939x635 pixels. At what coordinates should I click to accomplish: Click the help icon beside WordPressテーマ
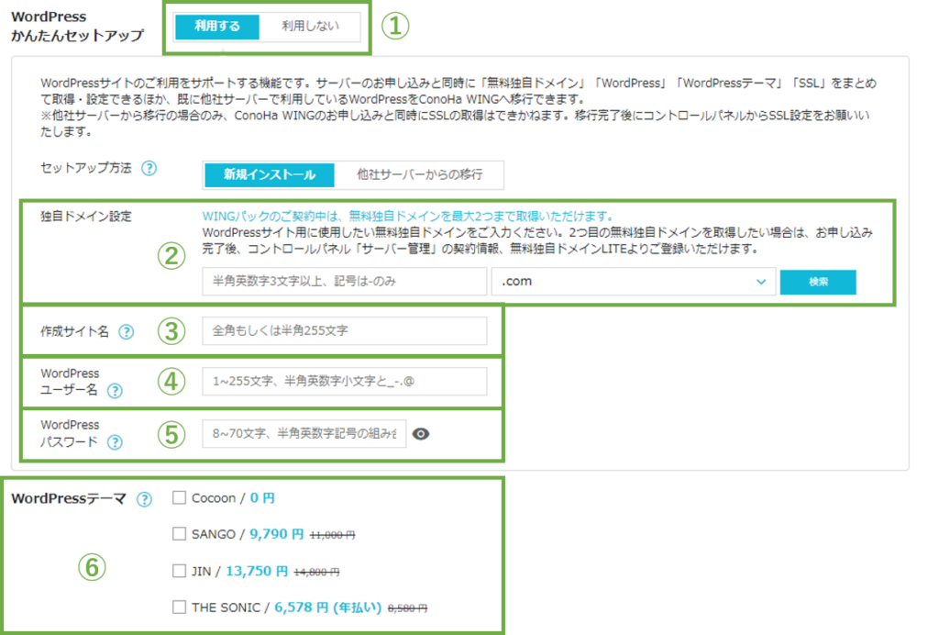click(x=142, y=500)
